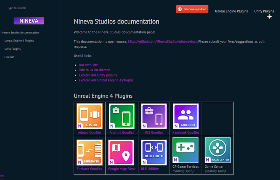Click the GP Game Services controller icon
The width and height of the screenshot is (280, 180).
186,151
